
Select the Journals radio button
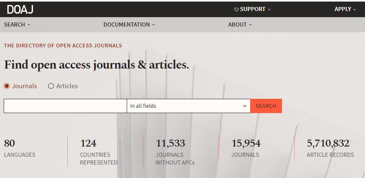click(x=7, y=86)
